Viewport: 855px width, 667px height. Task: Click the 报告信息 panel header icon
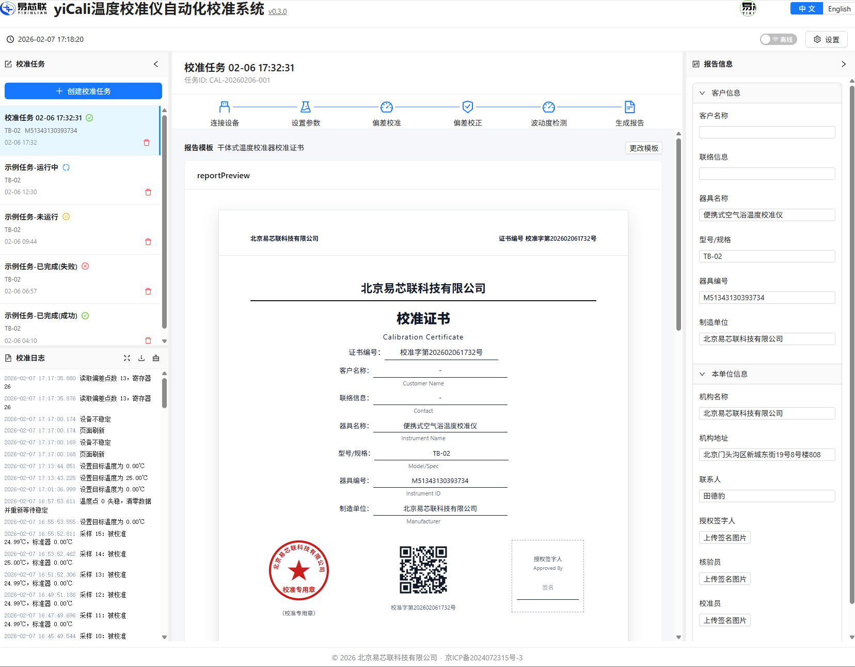(x=696, y=64)
